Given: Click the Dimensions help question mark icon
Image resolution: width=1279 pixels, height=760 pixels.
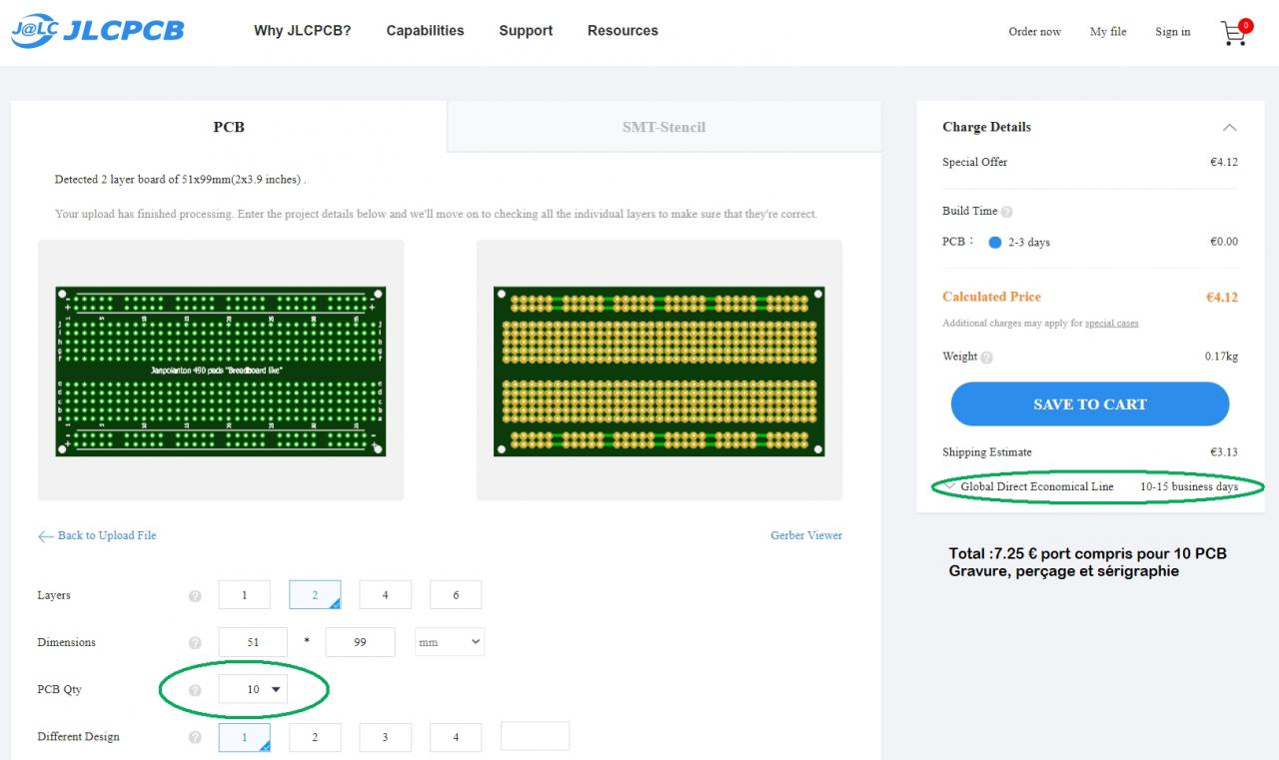Looking at the screenshot, I should point(195,643).
